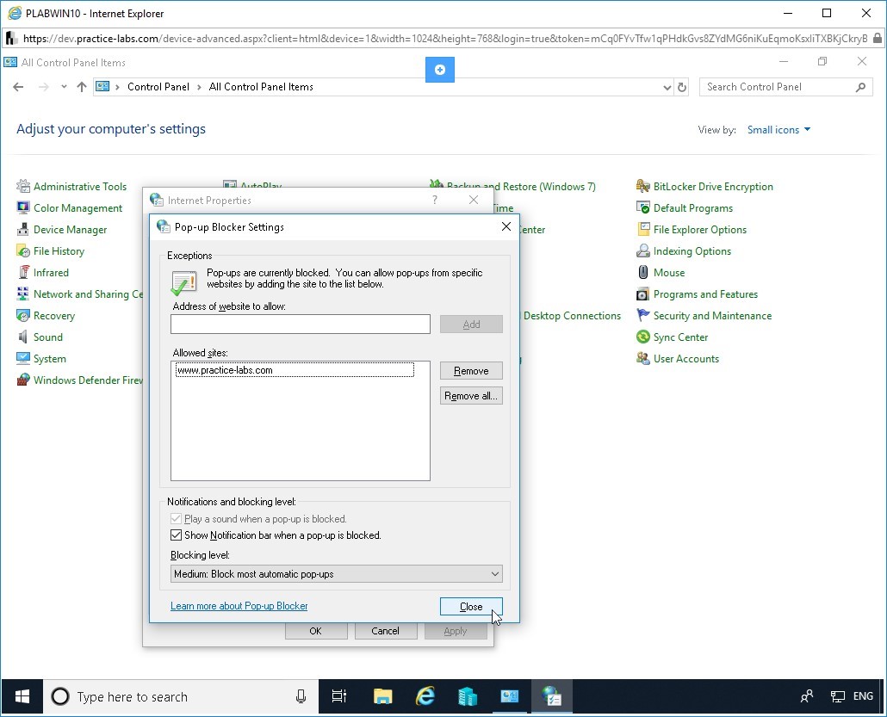Expand the address bar history dropdown
The image size is (887, 717).
coord(667,87)
